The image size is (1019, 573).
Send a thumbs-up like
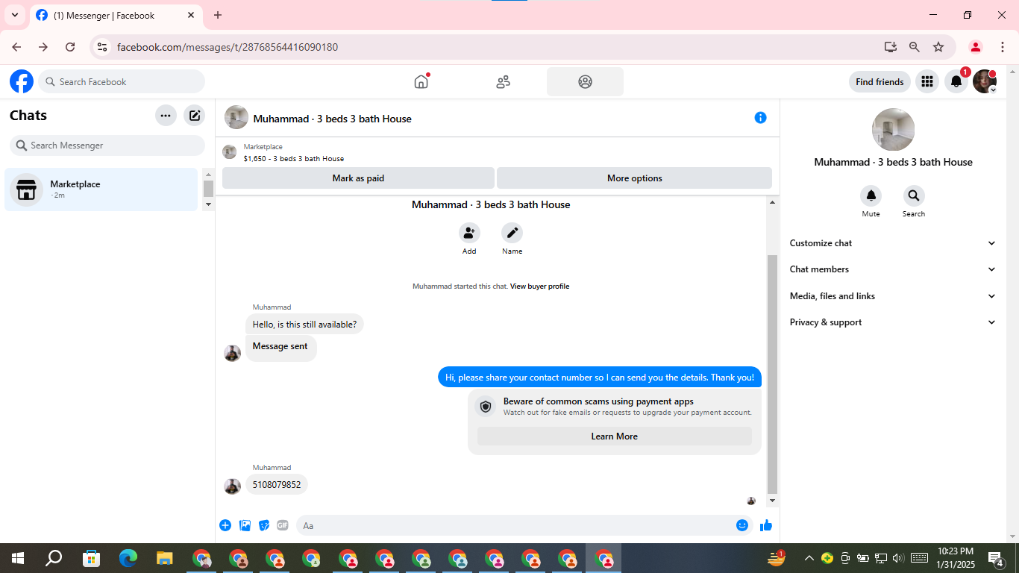coord(766,525)
